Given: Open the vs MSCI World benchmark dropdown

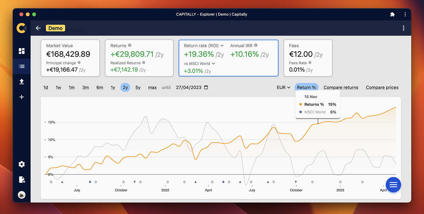Looking at the screenshot, I should coord(199,63).
